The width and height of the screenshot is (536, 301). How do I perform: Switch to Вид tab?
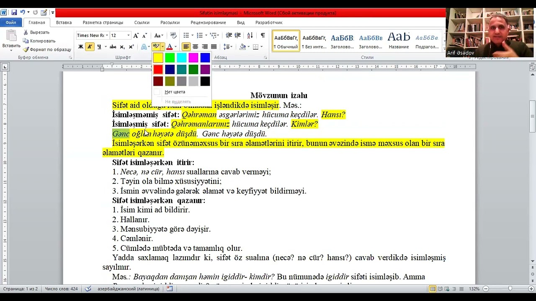(241, 23)
